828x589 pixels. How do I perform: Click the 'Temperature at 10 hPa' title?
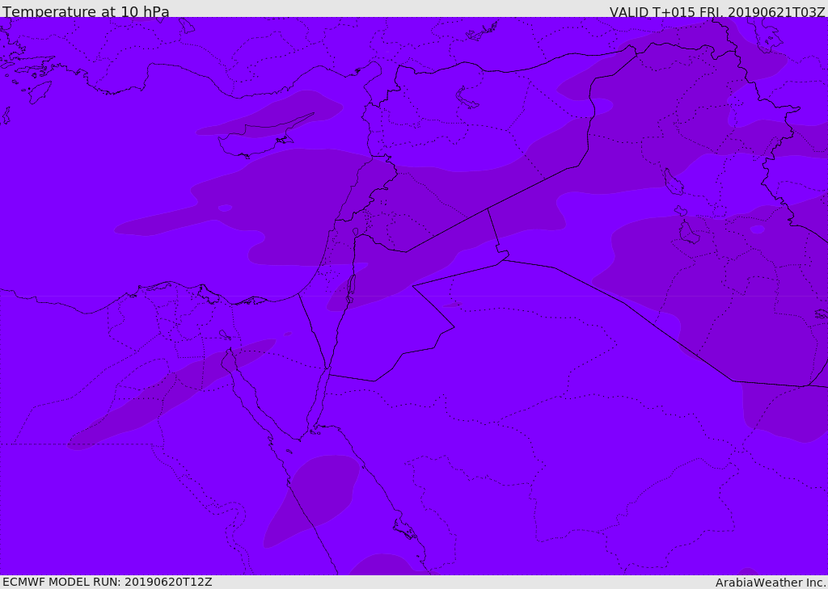pos(86,11)
